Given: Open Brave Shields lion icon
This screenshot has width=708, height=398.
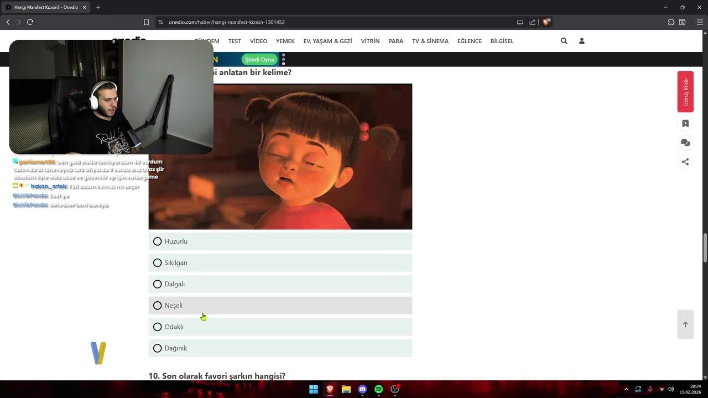Looking at the screenshot, I should click(546, 22).
